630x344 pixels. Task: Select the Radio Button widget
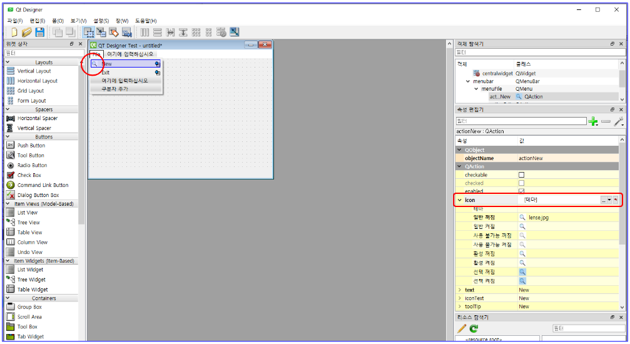click(32, 165)
